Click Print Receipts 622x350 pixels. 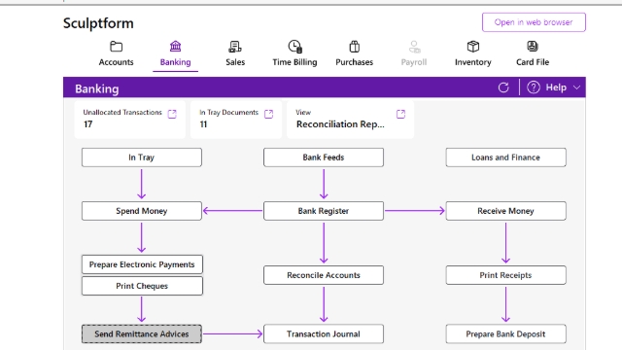click(x=505, y=275)
